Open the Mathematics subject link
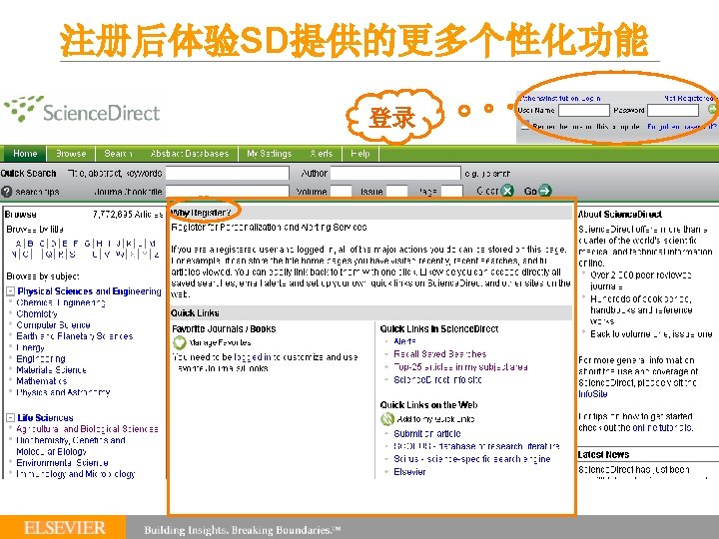Viewport: 719px width, 539px height. click(42, 381)
